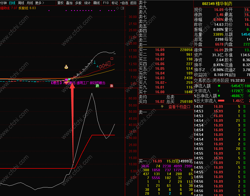250x196 pixels.
Task: Click the red 涨 marker
Action: (x=111, y=86)
